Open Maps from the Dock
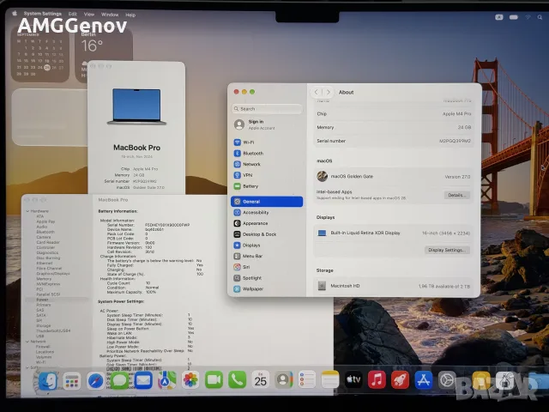This screenshot has height=412, width=549. tap(167, 380)
